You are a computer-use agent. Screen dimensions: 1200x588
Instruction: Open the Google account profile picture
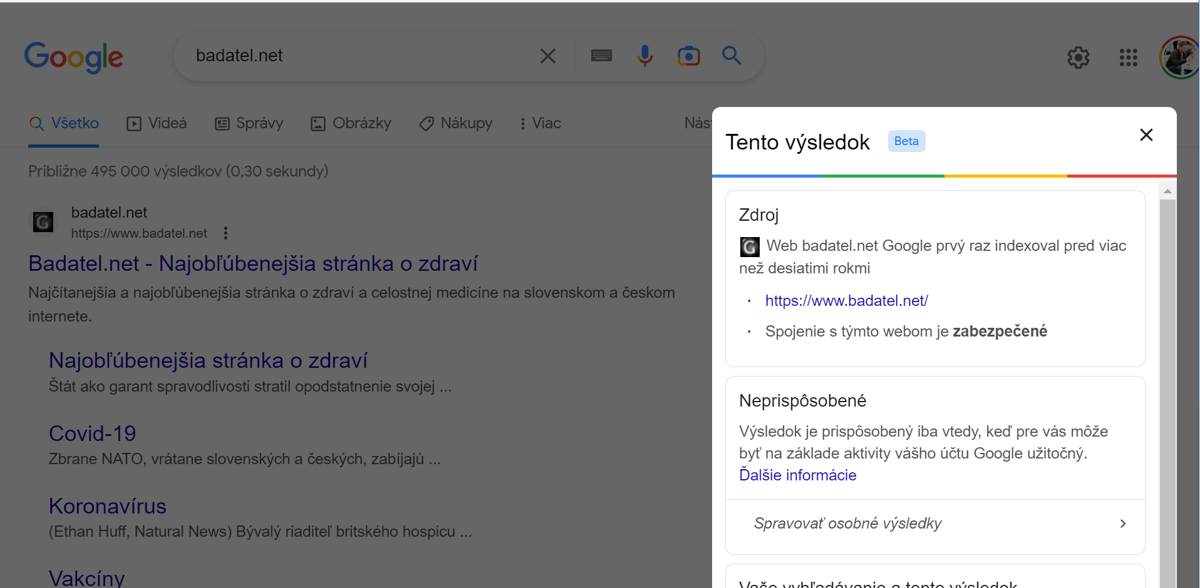click(1179, 58)
